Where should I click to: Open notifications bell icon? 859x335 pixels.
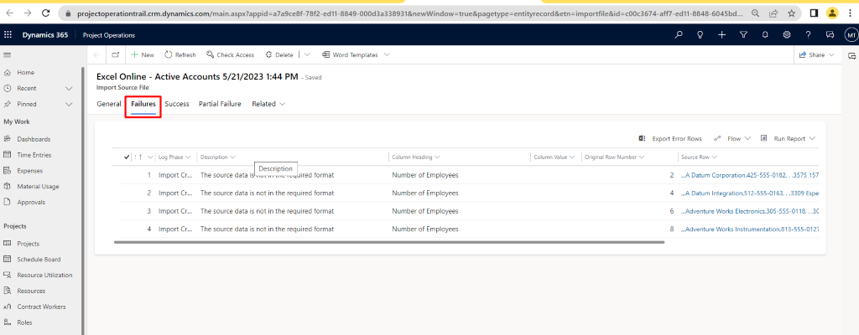click(x=765, y=34)
